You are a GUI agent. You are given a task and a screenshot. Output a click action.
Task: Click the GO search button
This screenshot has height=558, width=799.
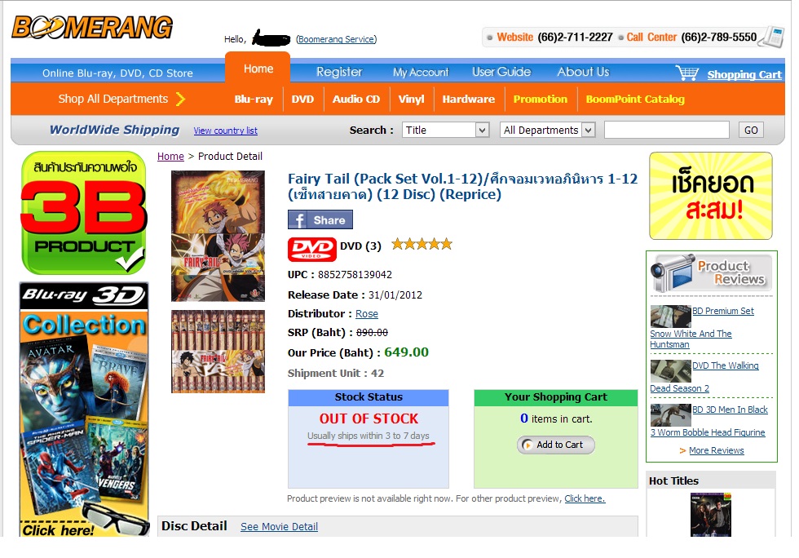pos(751,130)
